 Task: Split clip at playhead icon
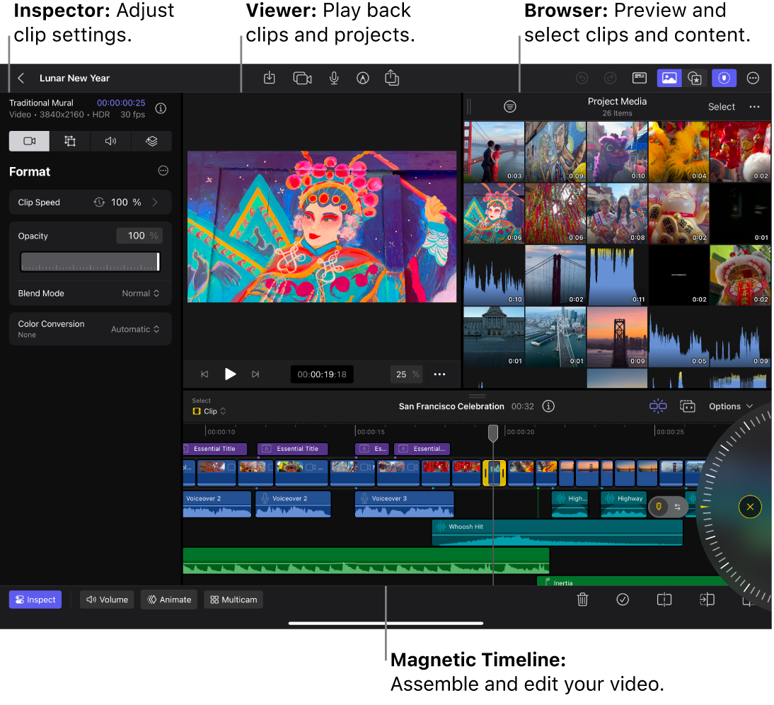click(664, 600)
